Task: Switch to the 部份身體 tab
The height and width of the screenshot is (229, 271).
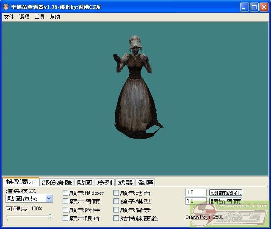Action: (57, 182)
